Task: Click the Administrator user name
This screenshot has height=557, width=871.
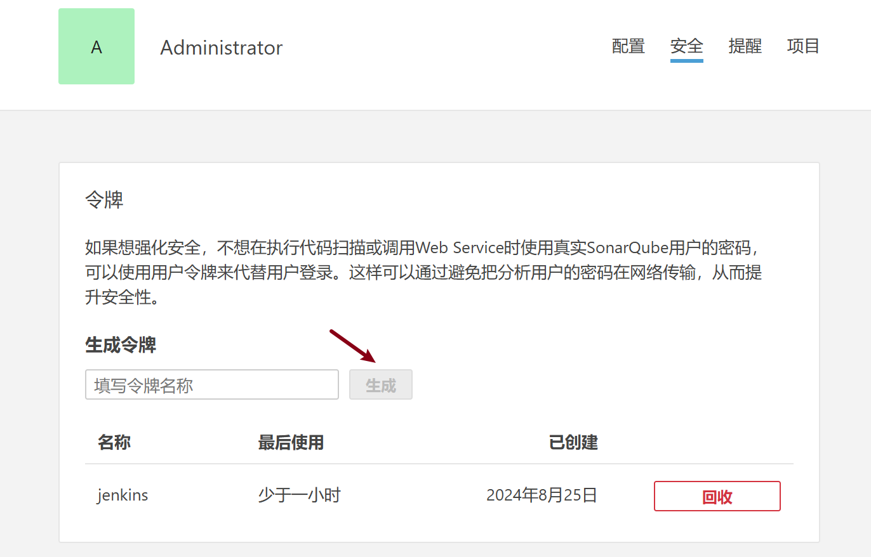Action: (221, 48)
